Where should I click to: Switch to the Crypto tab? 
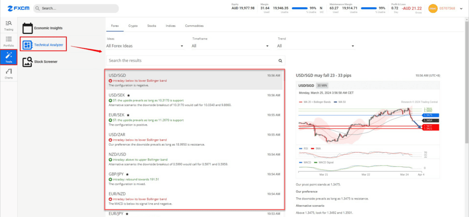click(x=133, y=26)
